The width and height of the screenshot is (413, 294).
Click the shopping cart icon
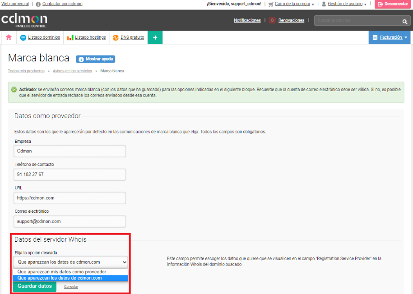click(x=270, y=4)
